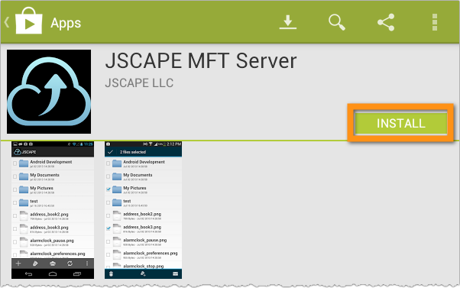Share this app via share icon
Screen dimensions: 460x288
386,22
